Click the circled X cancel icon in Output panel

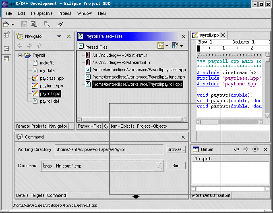coord(255,149)
